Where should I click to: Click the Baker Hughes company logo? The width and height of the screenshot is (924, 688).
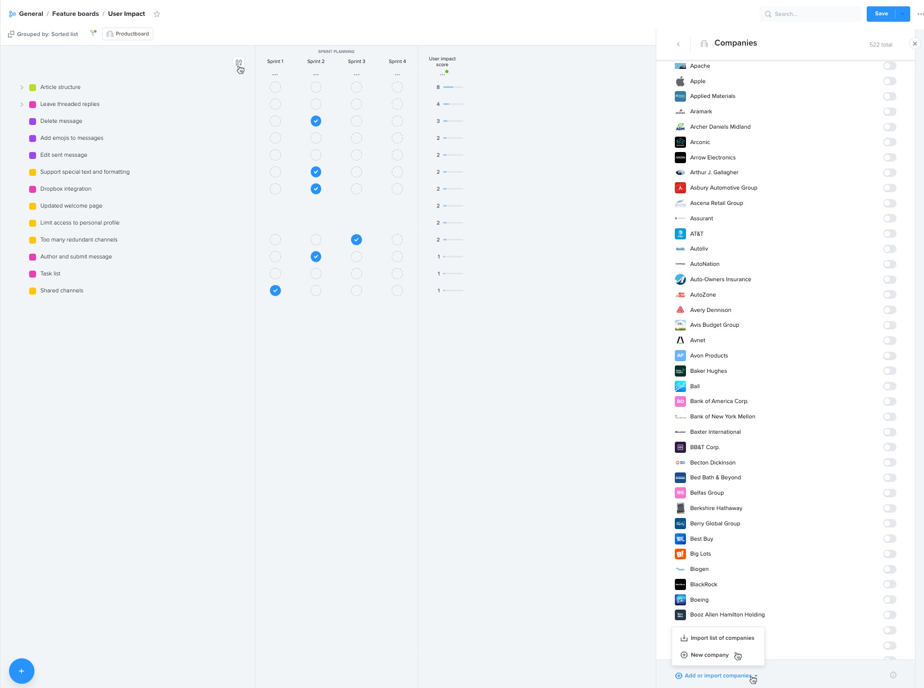(x=680, y=371)
